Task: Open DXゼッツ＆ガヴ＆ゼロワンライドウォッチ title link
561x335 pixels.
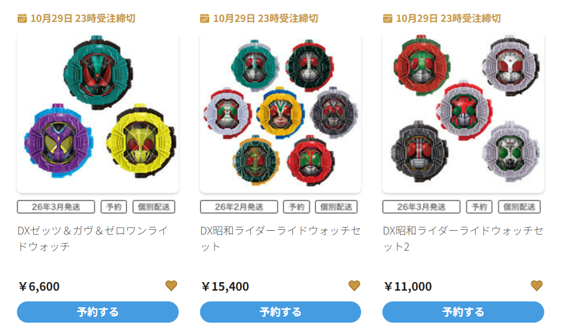Action: click(93, 238)
